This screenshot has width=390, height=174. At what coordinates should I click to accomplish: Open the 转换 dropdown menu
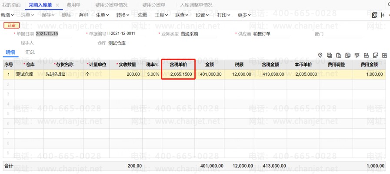click(123, 15)
